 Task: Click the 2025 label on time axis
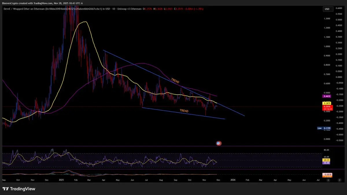62,180
